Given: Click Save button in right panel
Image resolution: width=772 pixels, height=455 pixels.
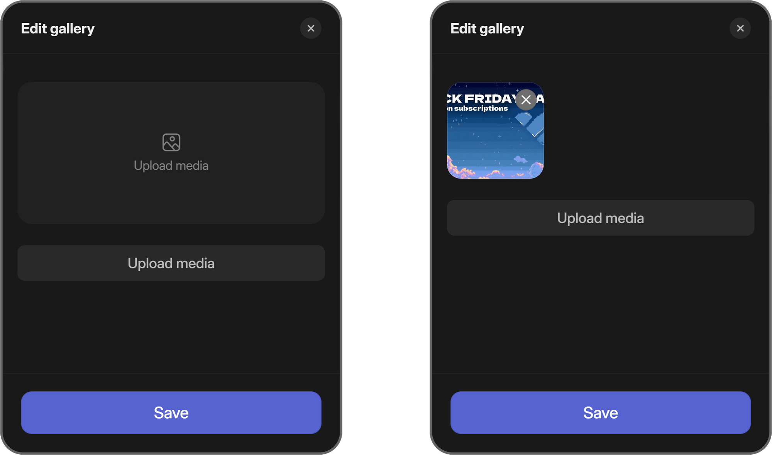Looking at the screenshot, I should (x=601, y=413).
